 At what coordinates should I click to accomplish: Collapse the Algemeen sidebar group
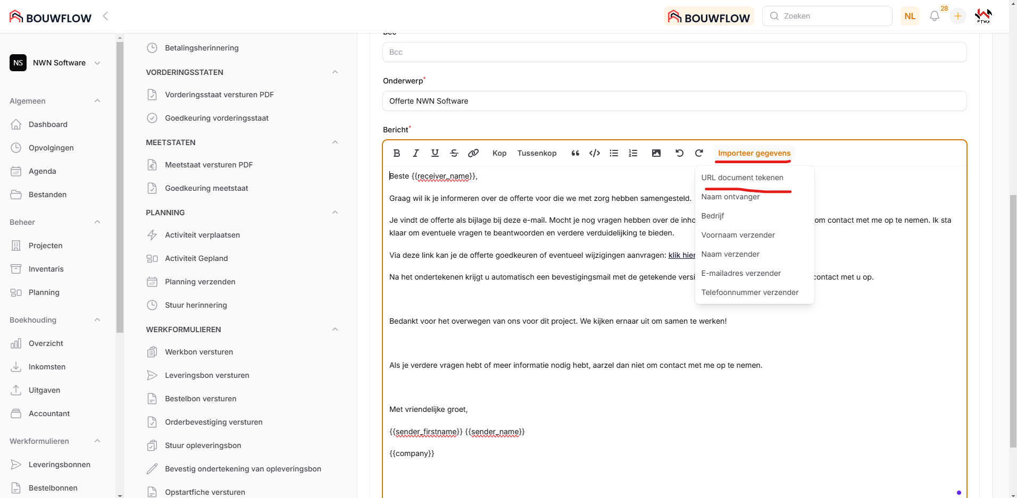(x=97, y=101)
